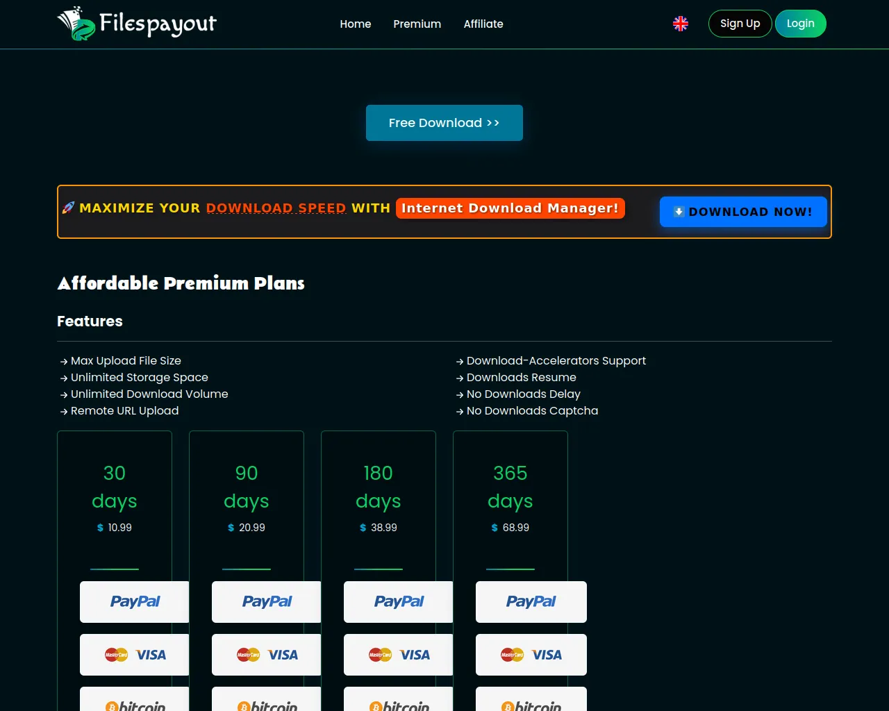
Task: Click the Filespayout logo
Action: [137, 24]
